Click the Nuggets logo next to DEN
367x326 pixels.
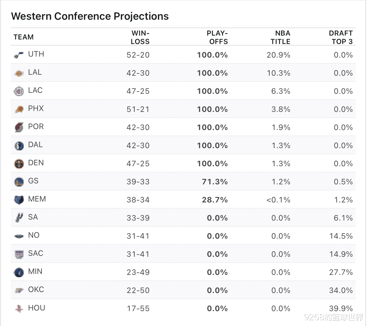(x=19, y=164)
